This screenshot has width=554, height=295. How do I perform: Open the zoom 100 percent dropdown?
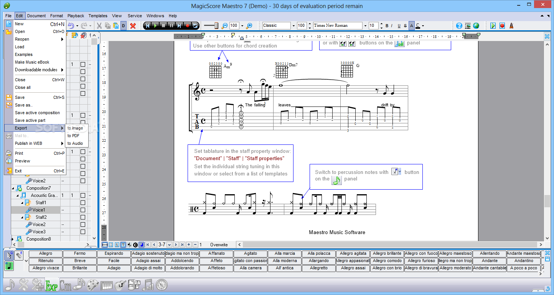(242, 26)
